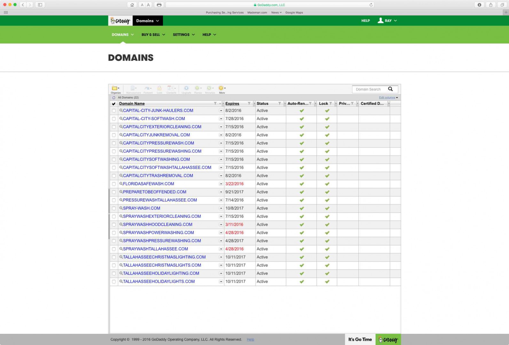
Task: Reload page with the address bar refresh icon
Action: pos(371,5)
